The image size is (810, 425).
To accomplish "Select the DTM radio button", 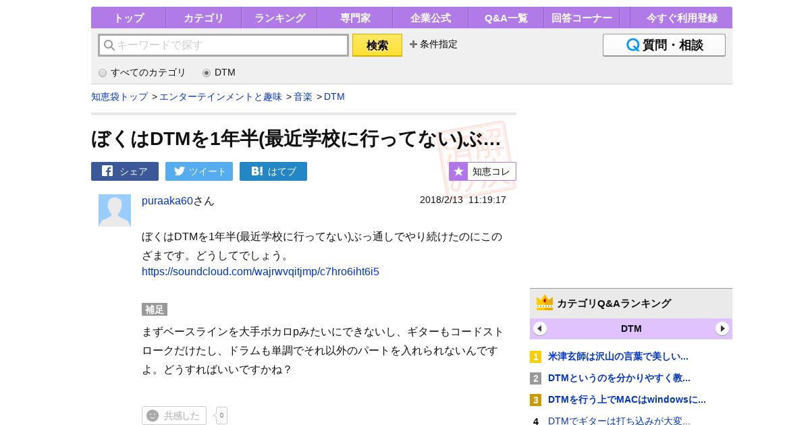I will pyautogui.click(x=207, y=73).
